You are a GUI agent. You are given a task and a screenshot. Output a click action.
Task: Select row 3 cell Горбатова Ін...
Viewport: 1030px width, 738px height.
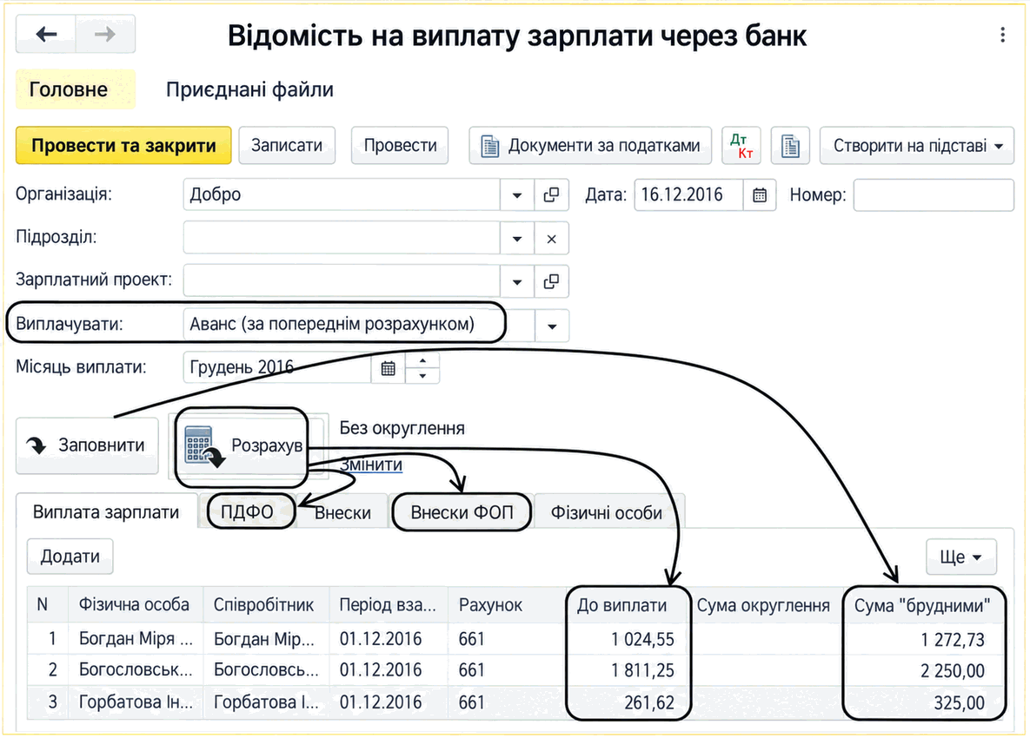point(136,702)
